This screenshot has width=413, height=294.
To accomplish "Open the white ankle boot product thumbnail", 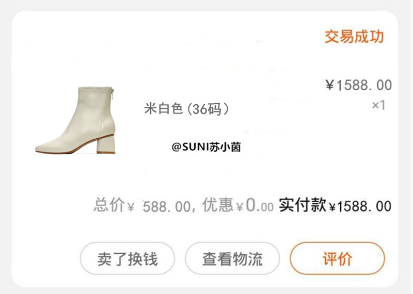I will (x=75, y=120).
